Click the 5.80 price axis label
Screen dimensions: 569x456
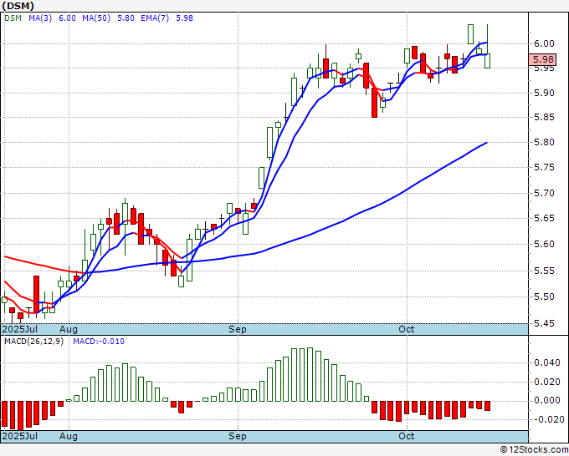pyautogui.click(x=544, y=142)
